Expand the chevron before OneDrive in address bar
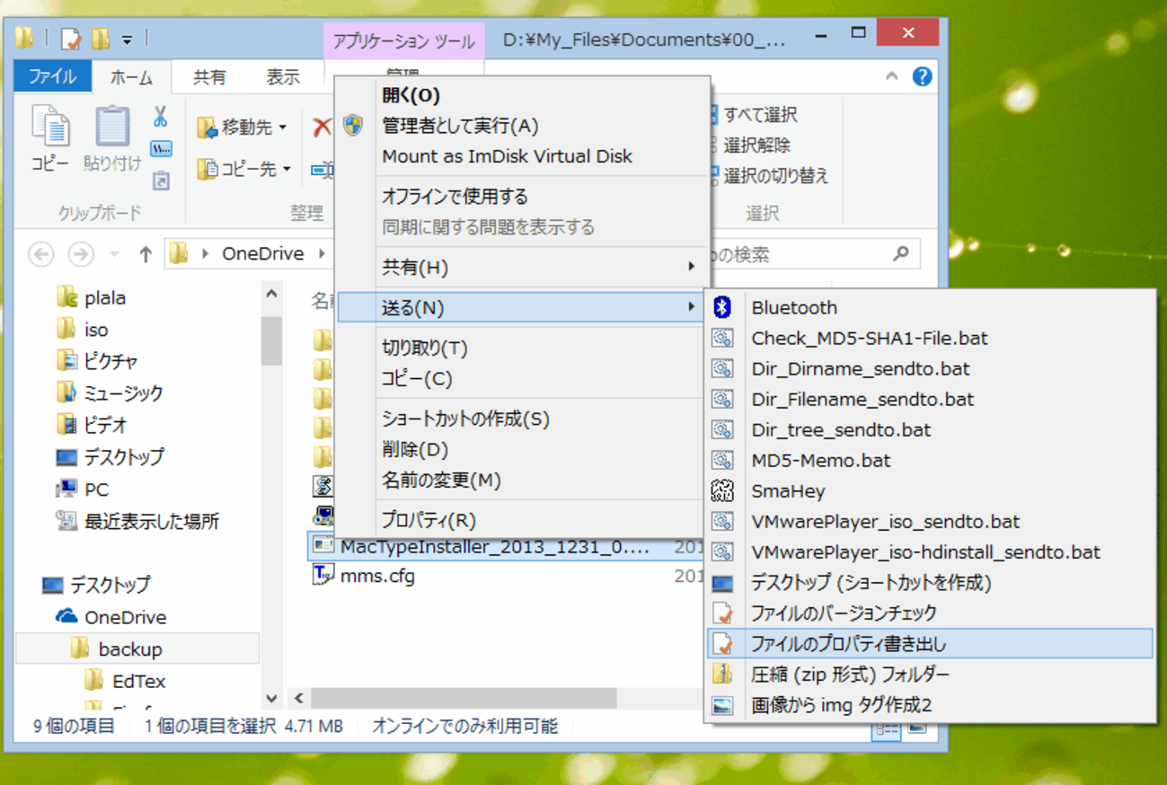This screenshot has width=1167, height=785. 206,254
